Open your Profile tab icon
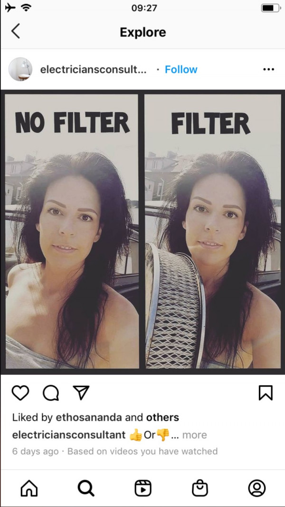The width and height of the screenshot is (285, 507). tap(257, 488)
